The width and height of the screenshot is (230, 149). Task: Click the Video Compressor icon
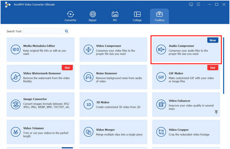point(88,49)
